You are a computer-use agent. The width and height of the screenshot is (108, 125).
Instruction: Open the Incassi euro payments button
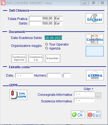(x=94, y=18)
